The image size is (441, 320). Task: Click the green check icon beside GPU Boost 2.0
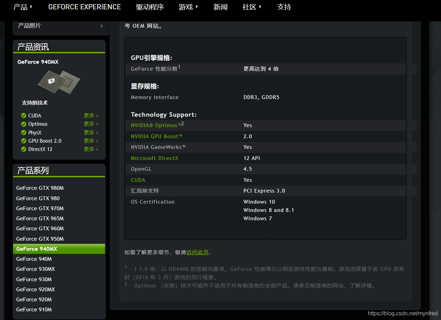(x=24, y=141)
